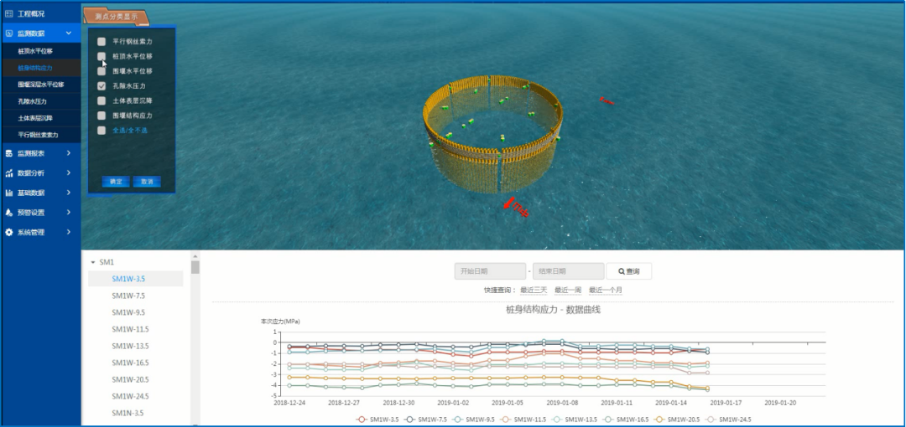Click the 基础数据 bar-chart icon
This screenshot has width=906, height=427.
point(8,193)
